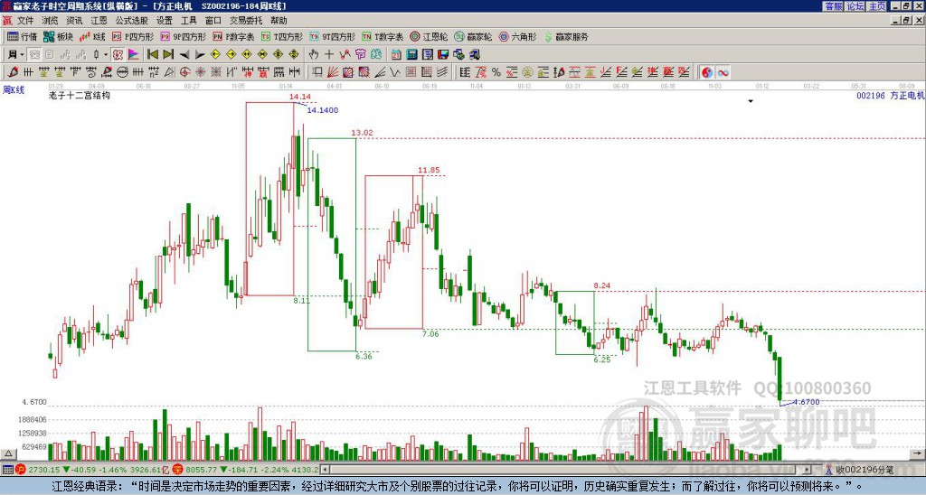Click the 收002196分笔 status text
Viewport: 926px width, 495px height.
coord(864,470)
